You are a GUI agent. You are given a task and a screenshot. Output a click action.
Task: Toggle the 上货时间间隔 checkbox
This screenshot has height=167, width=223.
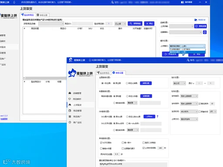143,148
